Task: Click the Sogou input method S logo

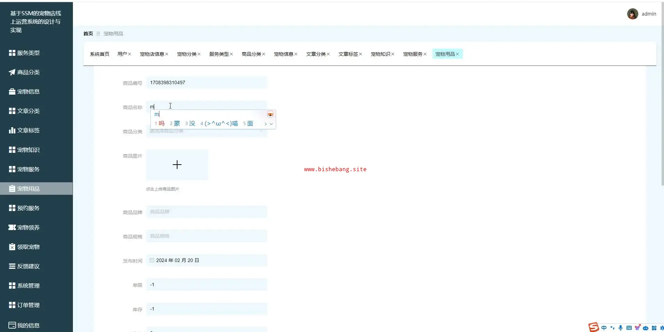Action: click(594, 327)
